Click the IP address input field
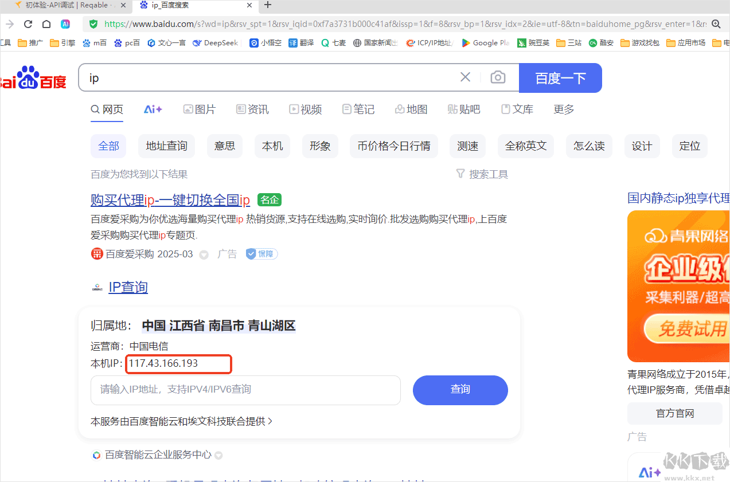The height and width of the screenshot is (482, 730). pyautogui.click(x=245, y=390)
